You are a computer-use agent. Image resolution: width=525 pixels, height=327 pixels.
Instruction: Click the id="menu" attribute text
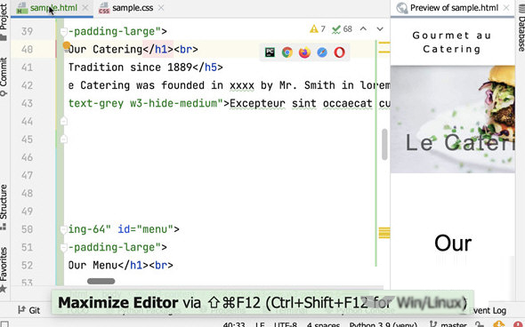(145, 229)
